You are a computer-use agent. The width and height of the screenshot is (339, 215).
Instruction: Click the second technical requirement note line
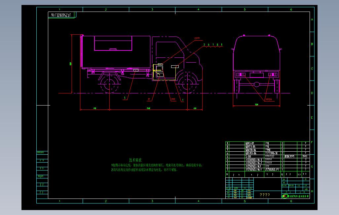tap(145, 170)
